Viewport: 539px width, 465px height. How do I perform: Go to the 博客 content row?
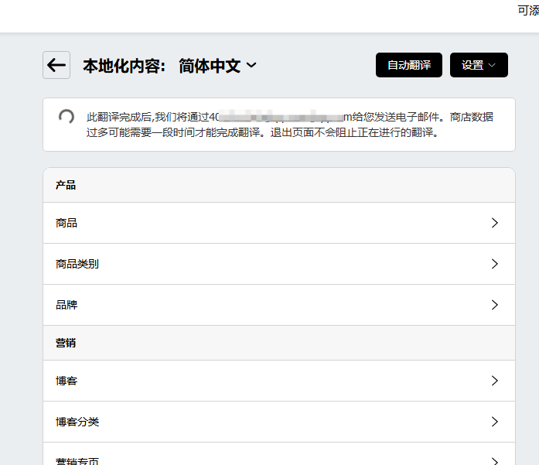[67, 381]
